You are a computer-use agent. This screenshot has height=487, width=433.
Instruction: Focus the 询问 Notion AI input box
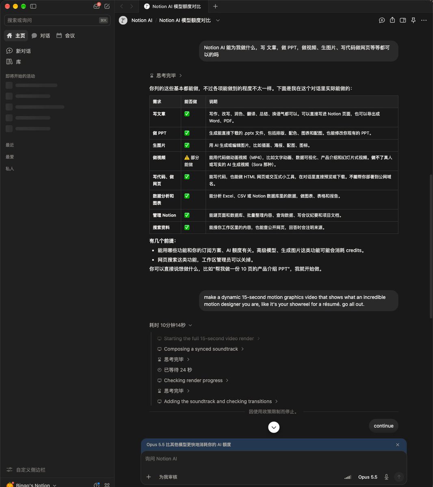click(273, 459)
